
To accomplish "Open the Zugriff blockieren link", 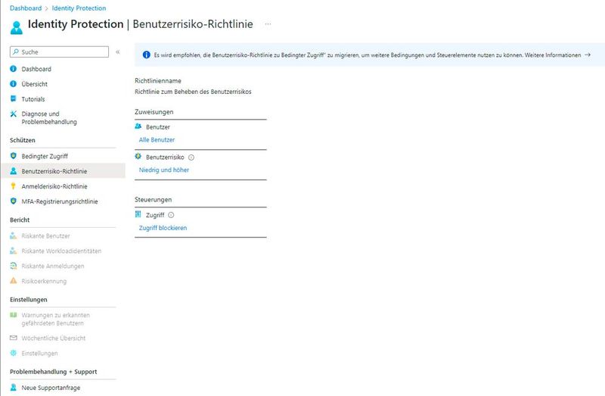I will [163, 228].
